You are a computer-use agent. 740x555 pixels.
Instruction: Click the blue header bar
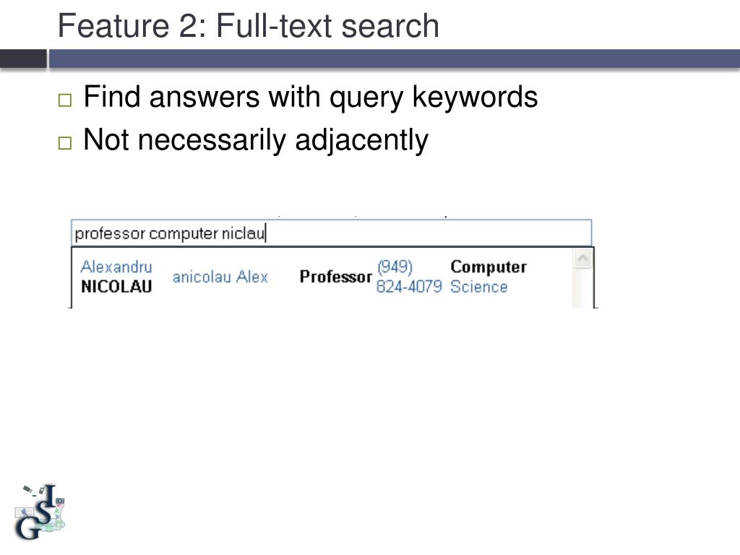(395, 59)
